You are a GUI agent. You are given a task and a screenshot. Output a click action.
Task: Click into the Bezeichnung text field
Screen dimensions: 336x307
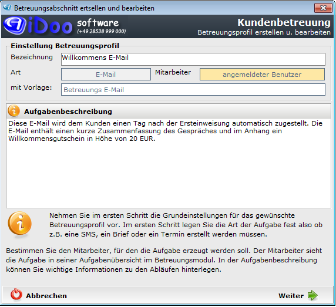pos(193,59)
